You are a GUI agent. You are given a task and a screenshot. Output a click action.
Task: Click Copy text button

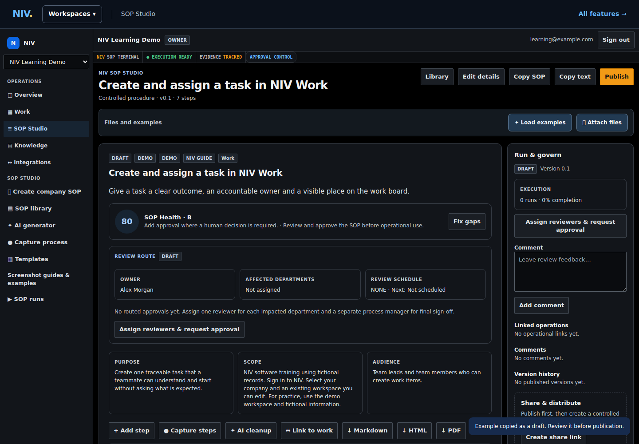575,77
